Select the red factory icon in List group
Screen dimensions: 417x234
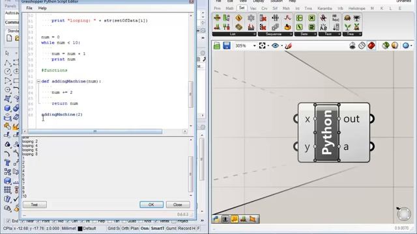click(x=251, y=27)
